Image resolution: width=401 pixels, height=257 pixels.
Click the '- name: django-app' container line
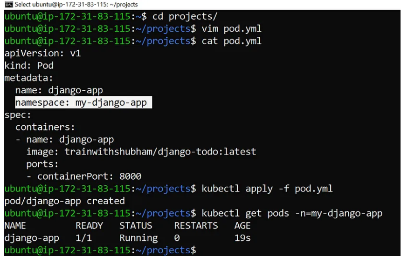tap(65, 140)
